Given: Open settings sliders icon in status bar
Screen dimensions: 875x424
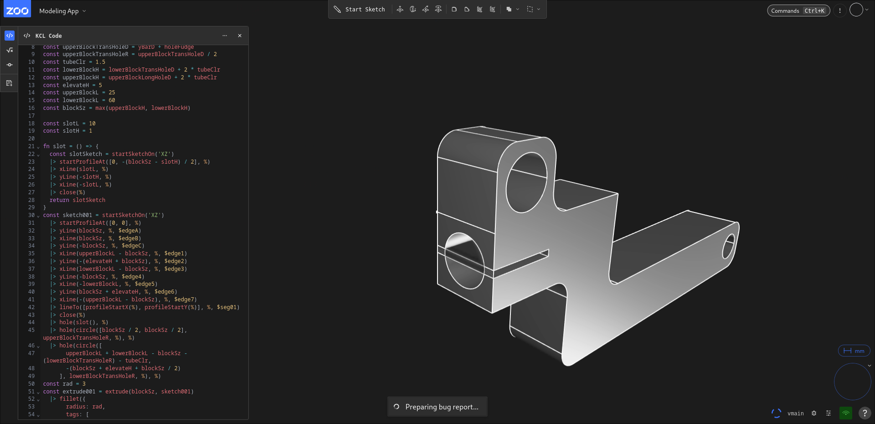Looking at the screenshot, I should (829, 413).
